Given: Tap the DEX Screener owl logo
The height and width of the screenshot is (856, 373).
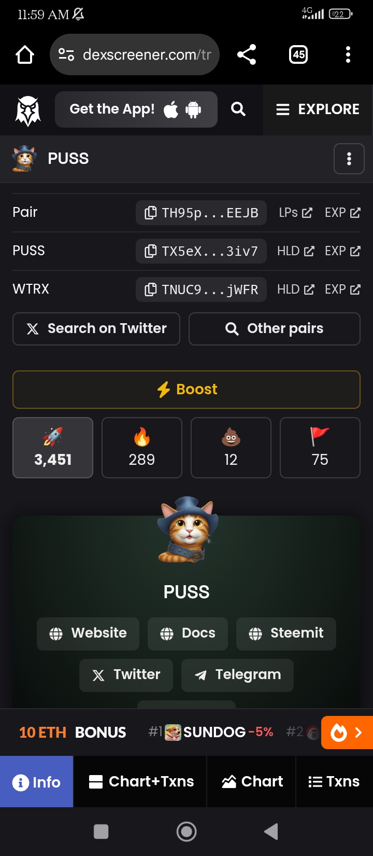Looking at the screenshot, I should [28, 111].
